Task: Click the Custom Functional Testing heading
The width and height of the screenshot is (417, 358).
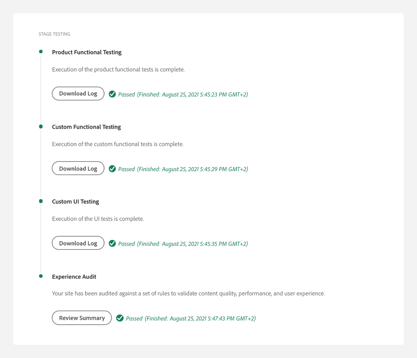Action: [86, 127]
